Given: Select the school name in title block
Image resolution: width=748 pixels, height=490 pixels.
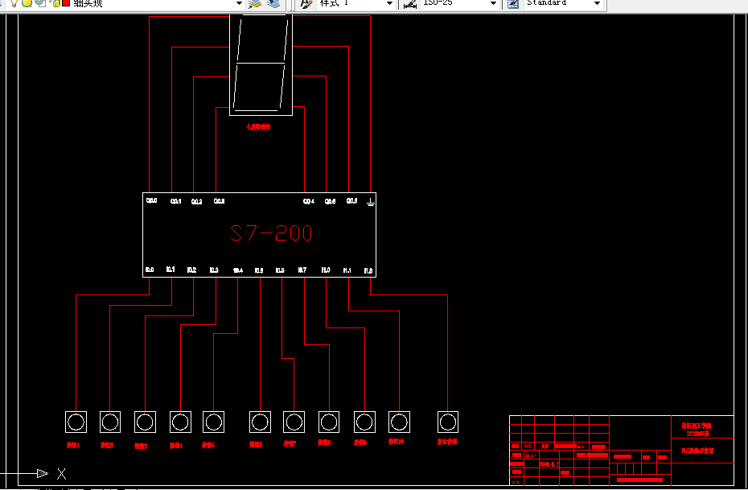Looking at the screenshot, I should (697, 426).
